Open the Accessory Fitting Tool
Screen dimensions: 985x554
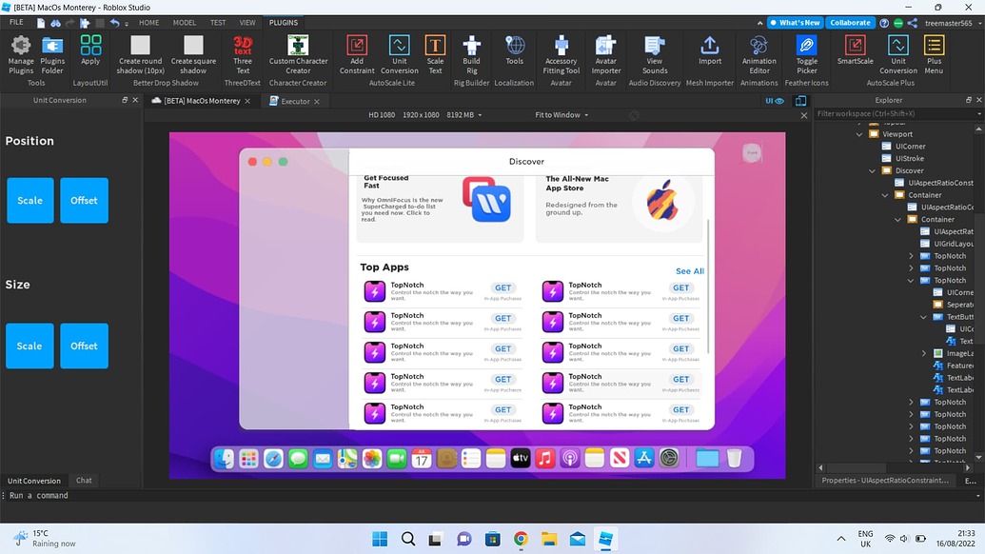coord(561,54)
